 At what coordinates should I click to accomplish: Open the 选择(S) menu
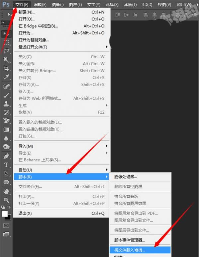[x=112, y=4]
